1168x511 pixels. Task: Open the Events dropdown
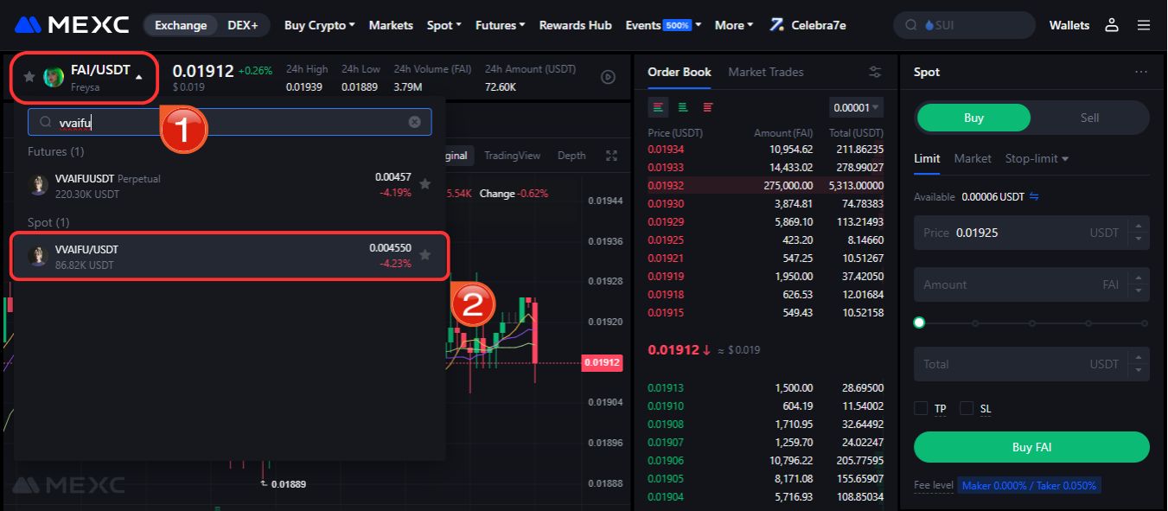click(663, 25)
